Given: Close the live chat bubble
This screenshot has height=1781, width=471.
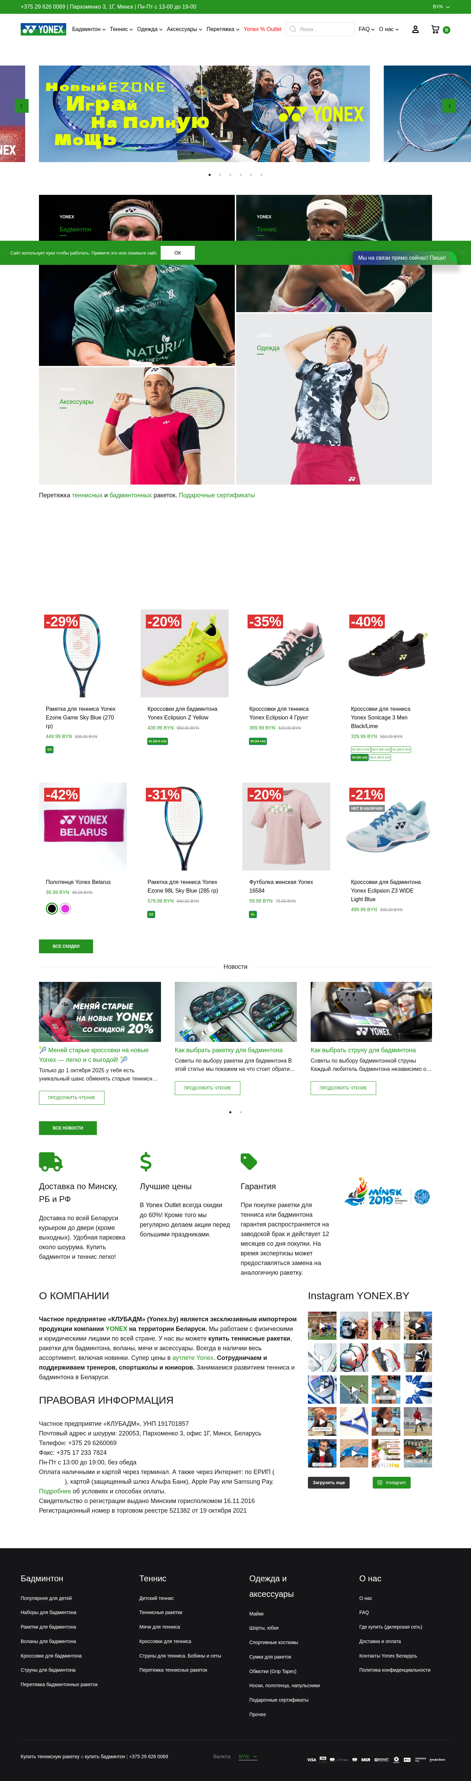Looking at the screenshot, I should click(x=462, y=252).
